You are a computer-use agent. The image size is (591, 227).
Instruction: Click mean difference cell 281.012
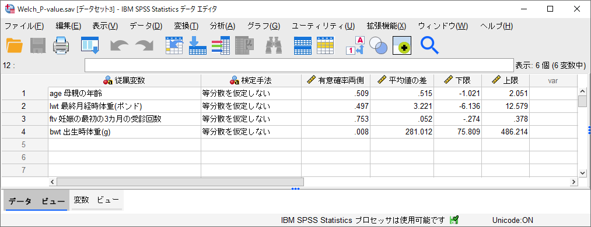click(402, 132)
